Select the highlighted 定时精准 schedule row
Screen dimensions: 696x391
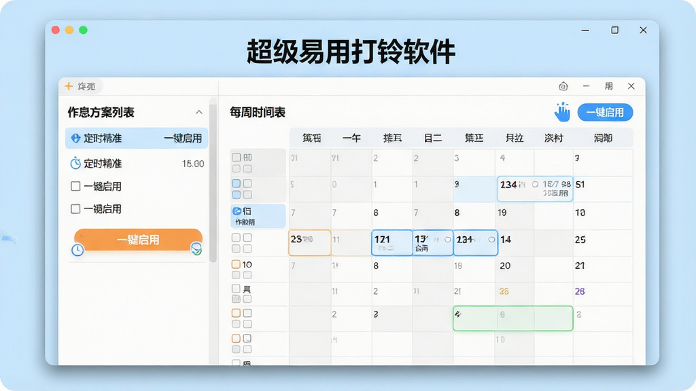[x=137, y=138]
